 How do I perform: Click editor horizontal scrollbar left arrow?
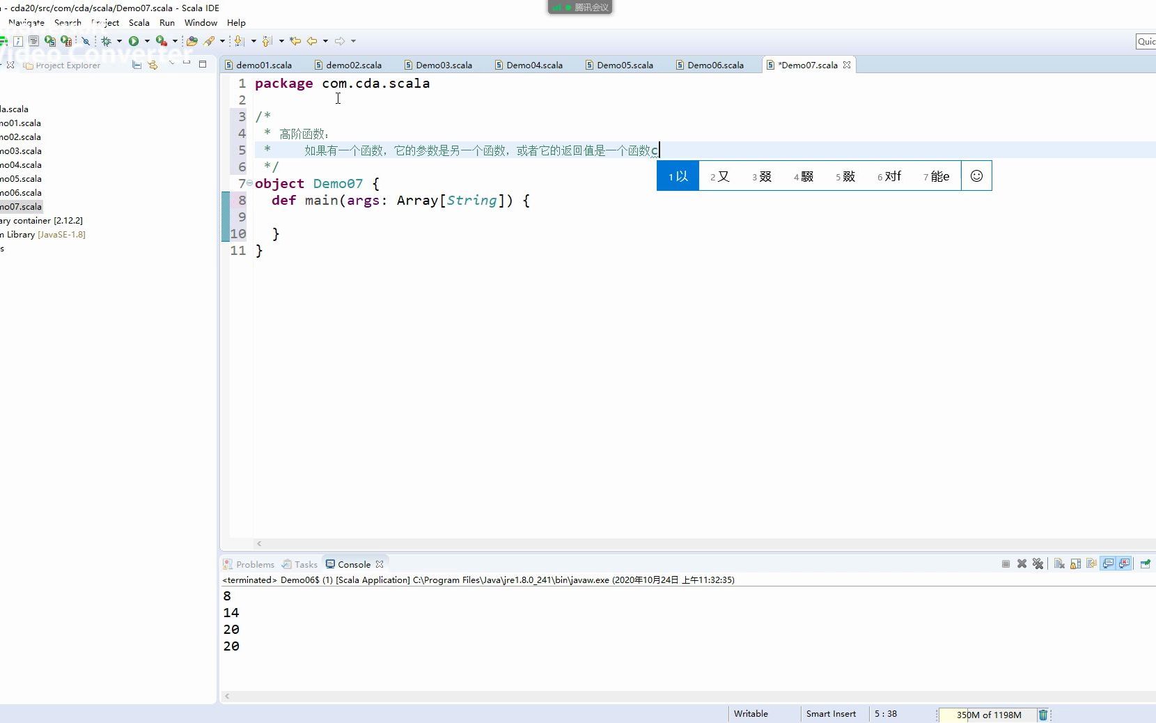pos(259,543)
